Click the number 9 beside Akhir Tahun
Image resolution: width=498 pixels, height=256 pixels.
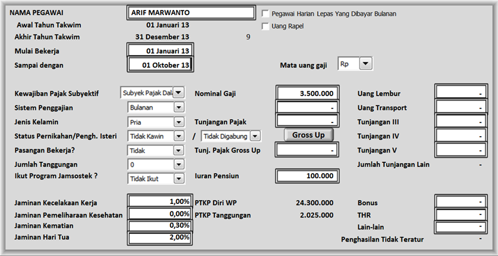click(248, 37)
